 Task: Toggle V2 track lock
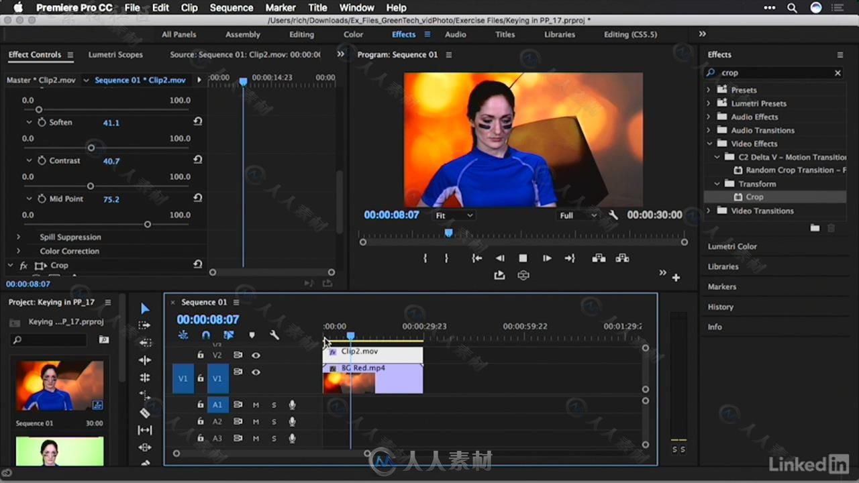point(200,356)
